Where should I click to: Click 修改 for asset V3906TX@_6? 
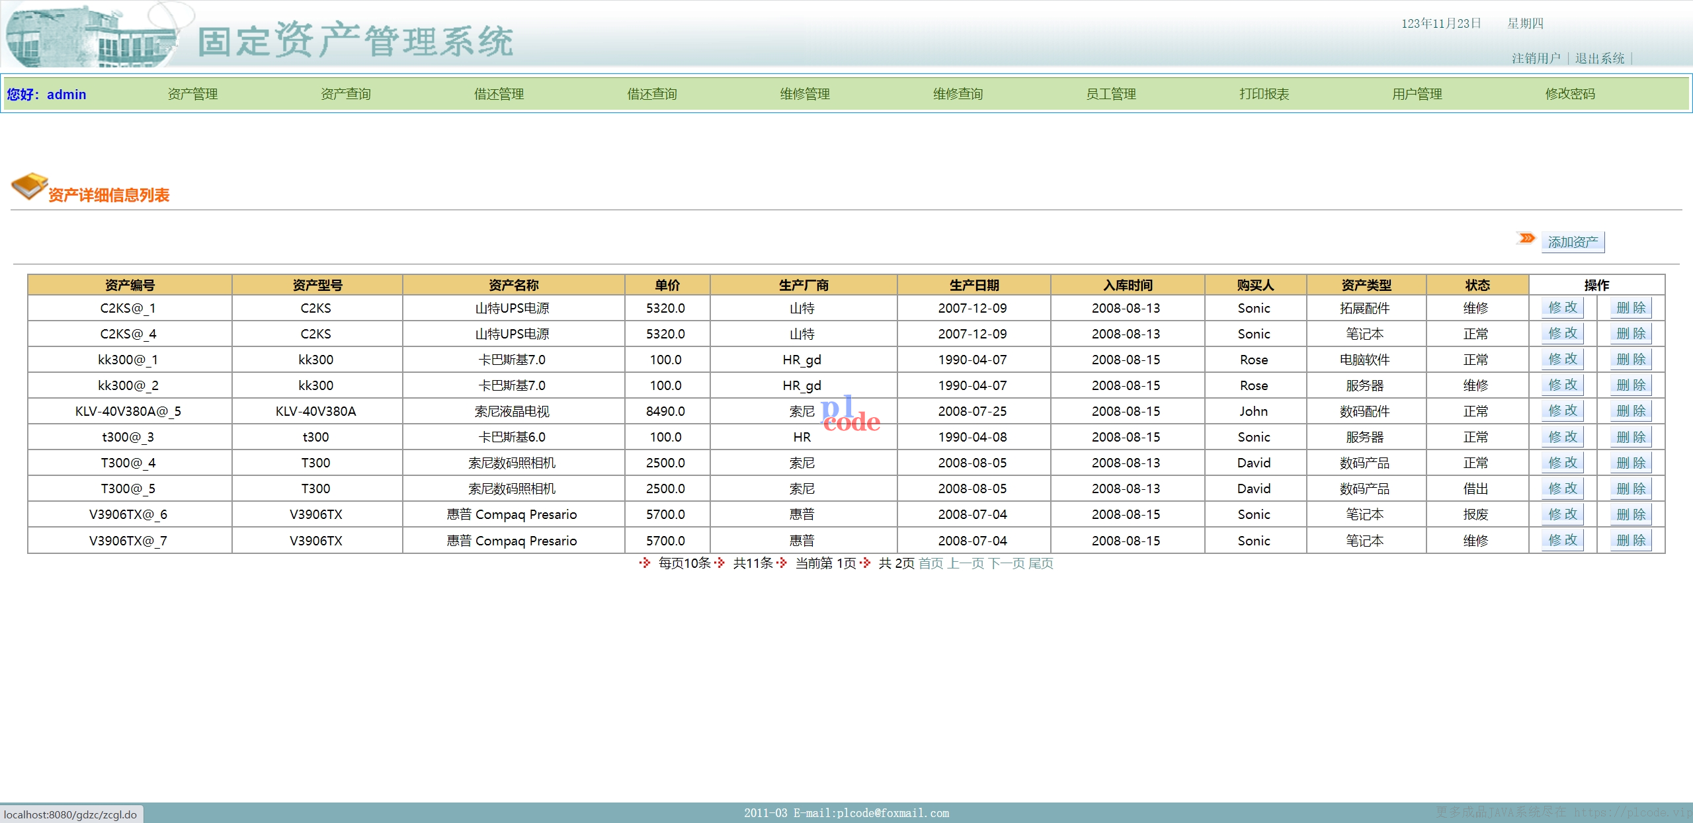1563,514
